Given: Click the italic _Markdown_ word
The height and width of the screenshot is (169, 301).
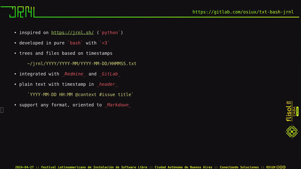Looking at the screenshot, I should point(118,105).
